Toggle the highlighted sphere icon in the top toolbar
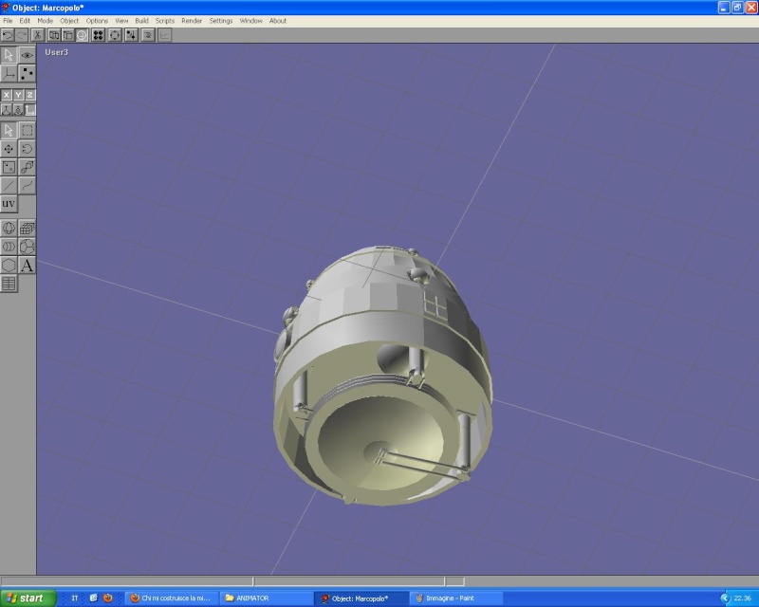This screenshot has width=759, height=607. tap(82, 35)
